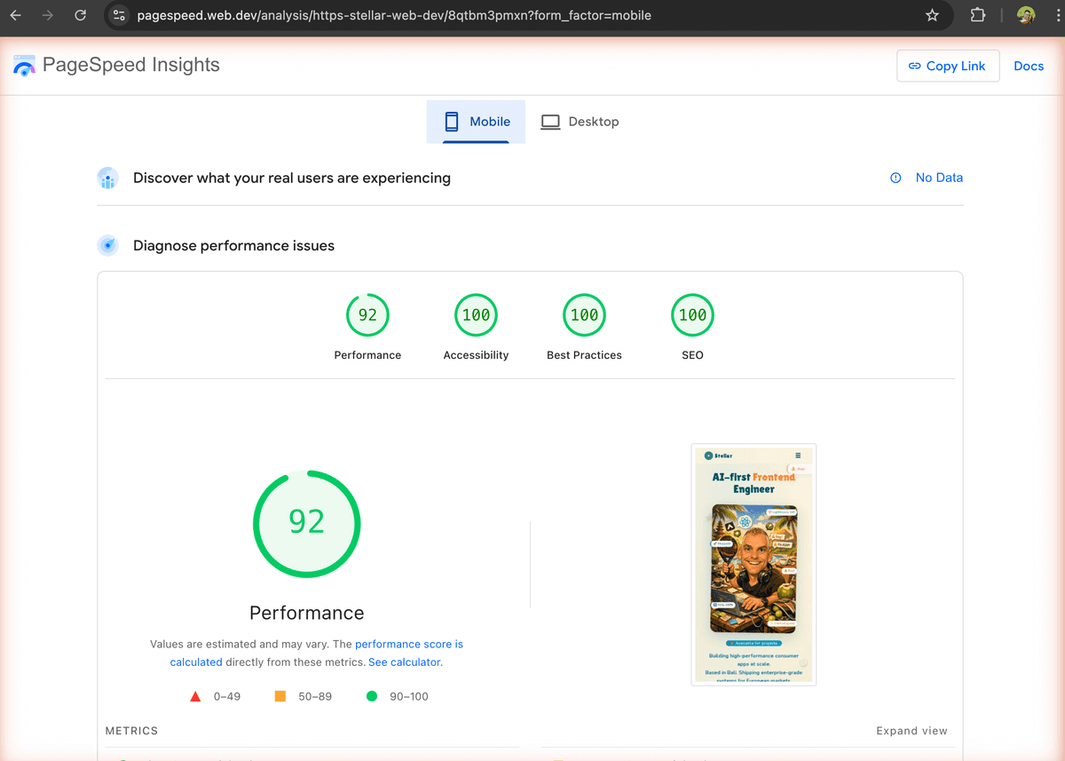
Task: Open the Chrome profile avatar
Action: click(x=1025, y=15)
